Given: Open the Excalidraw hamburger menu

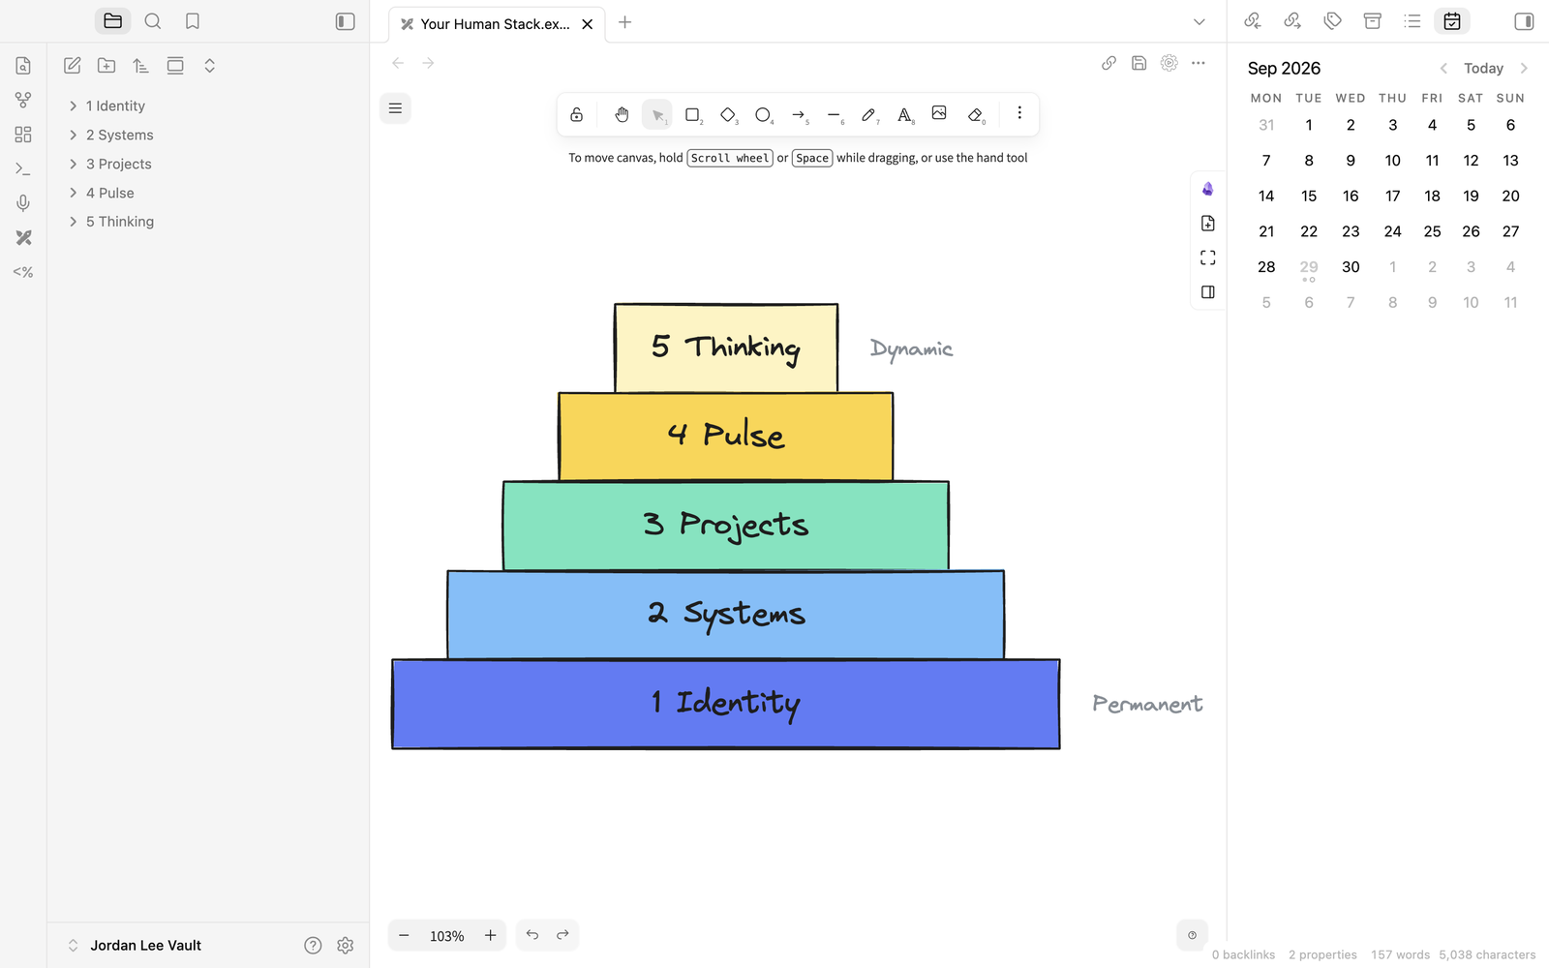Looking at the screenshot, I should tap(395, 108).
